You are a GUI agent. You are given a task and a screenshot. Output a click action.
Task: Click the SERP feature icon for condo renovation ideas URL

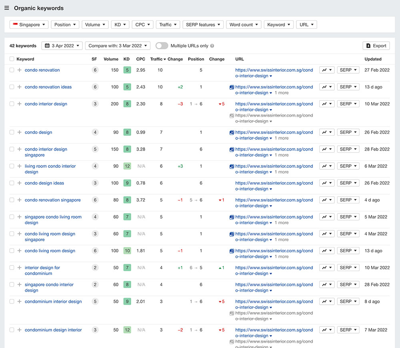point(232,87)
